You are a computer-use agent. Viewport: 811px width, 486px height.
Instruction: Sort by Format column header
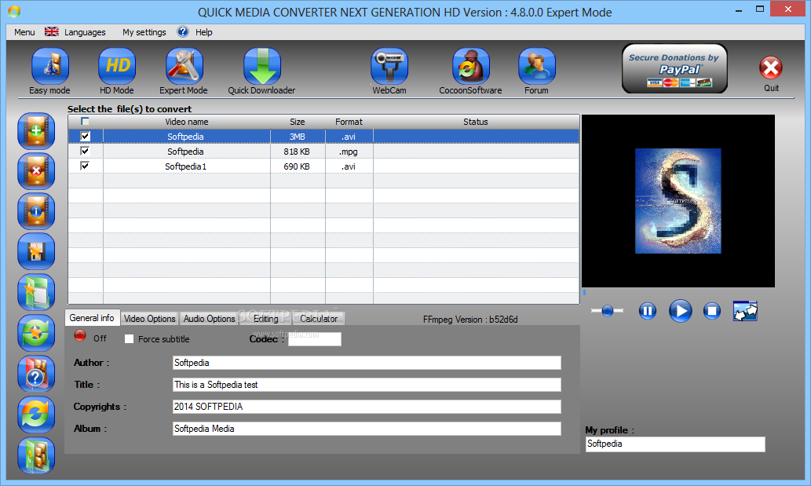349,122
